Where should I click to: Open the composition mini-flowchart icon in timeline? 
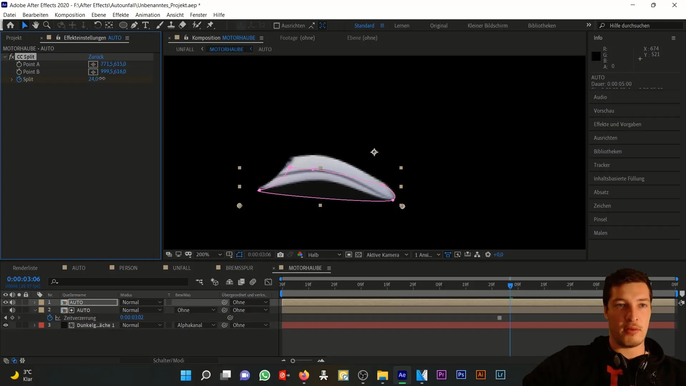[199, 282]
